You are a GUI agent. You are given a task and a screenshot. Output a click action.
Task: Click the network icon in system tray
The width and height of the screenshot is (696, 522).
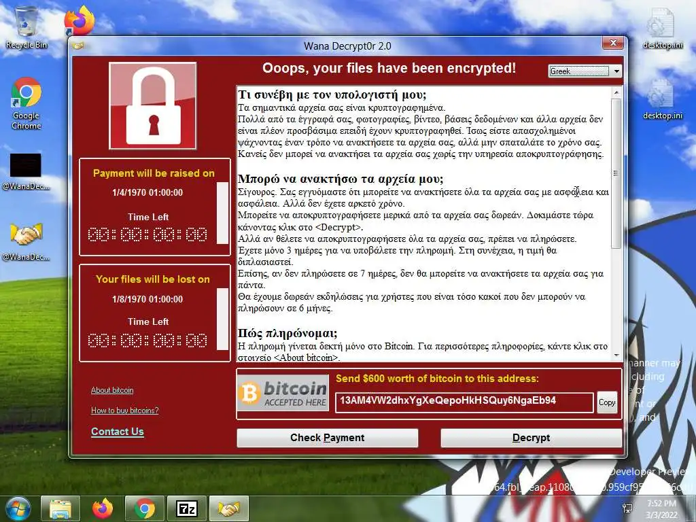click(628, 508)
